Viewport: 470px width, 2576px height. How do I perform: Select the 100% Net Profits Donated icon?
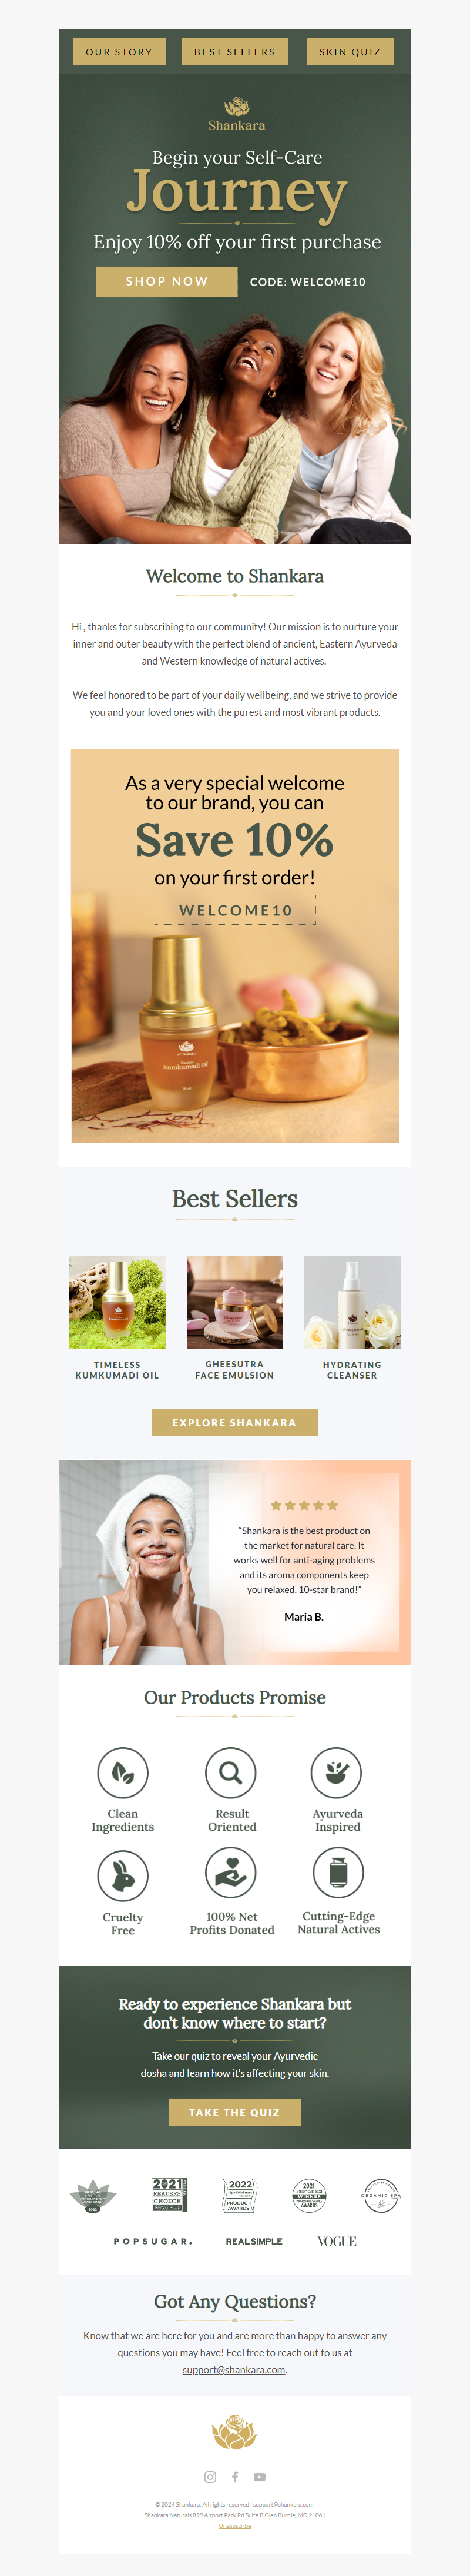pyautogui.click(x=230, y=1872)
